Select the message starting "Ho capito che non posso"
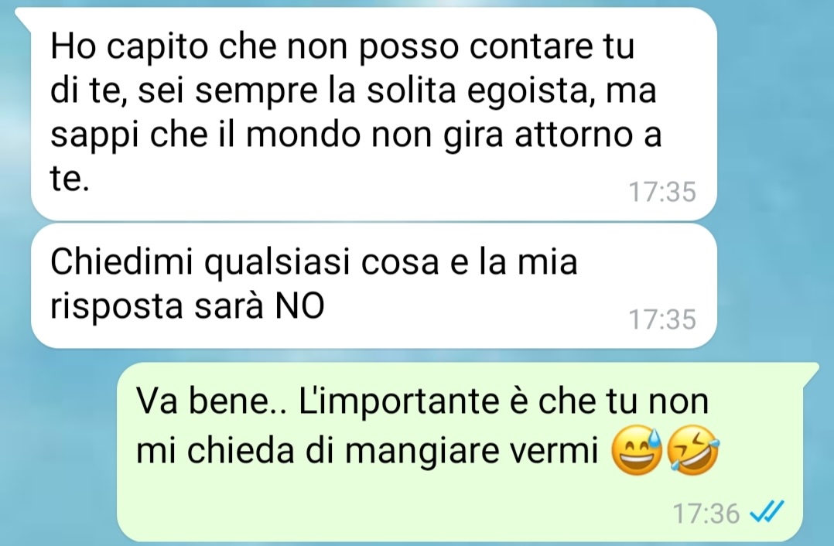Viewport: 834px width, 546px height. pos(374,114)
